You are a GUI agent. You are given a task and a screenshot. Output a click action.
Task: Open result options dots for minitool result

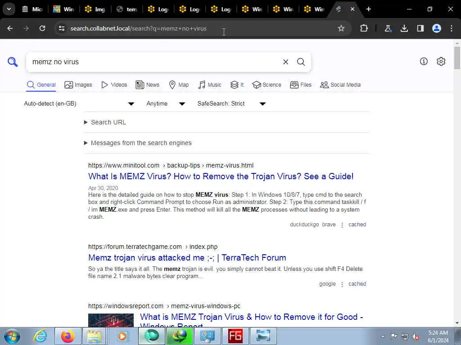pyautogui.click(x=342, y=225)
